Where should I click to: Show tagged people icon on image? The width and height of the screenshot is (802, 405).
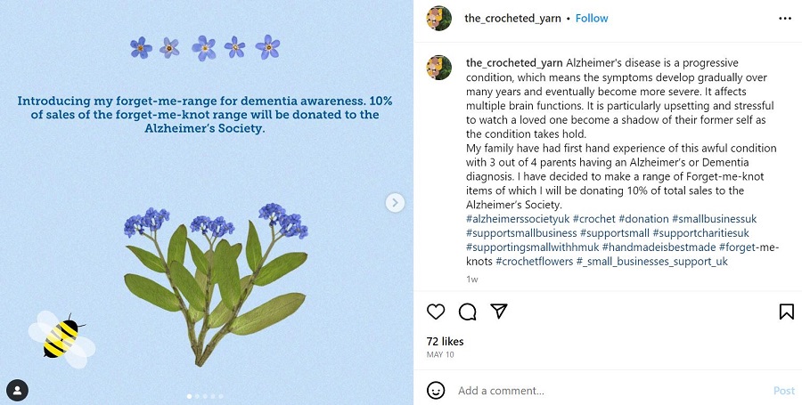18,391
